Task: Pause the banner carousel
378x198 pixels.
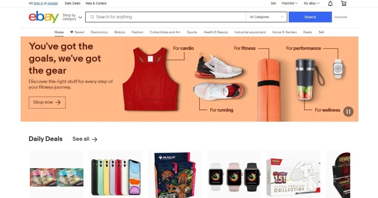Action: [348, 112]
